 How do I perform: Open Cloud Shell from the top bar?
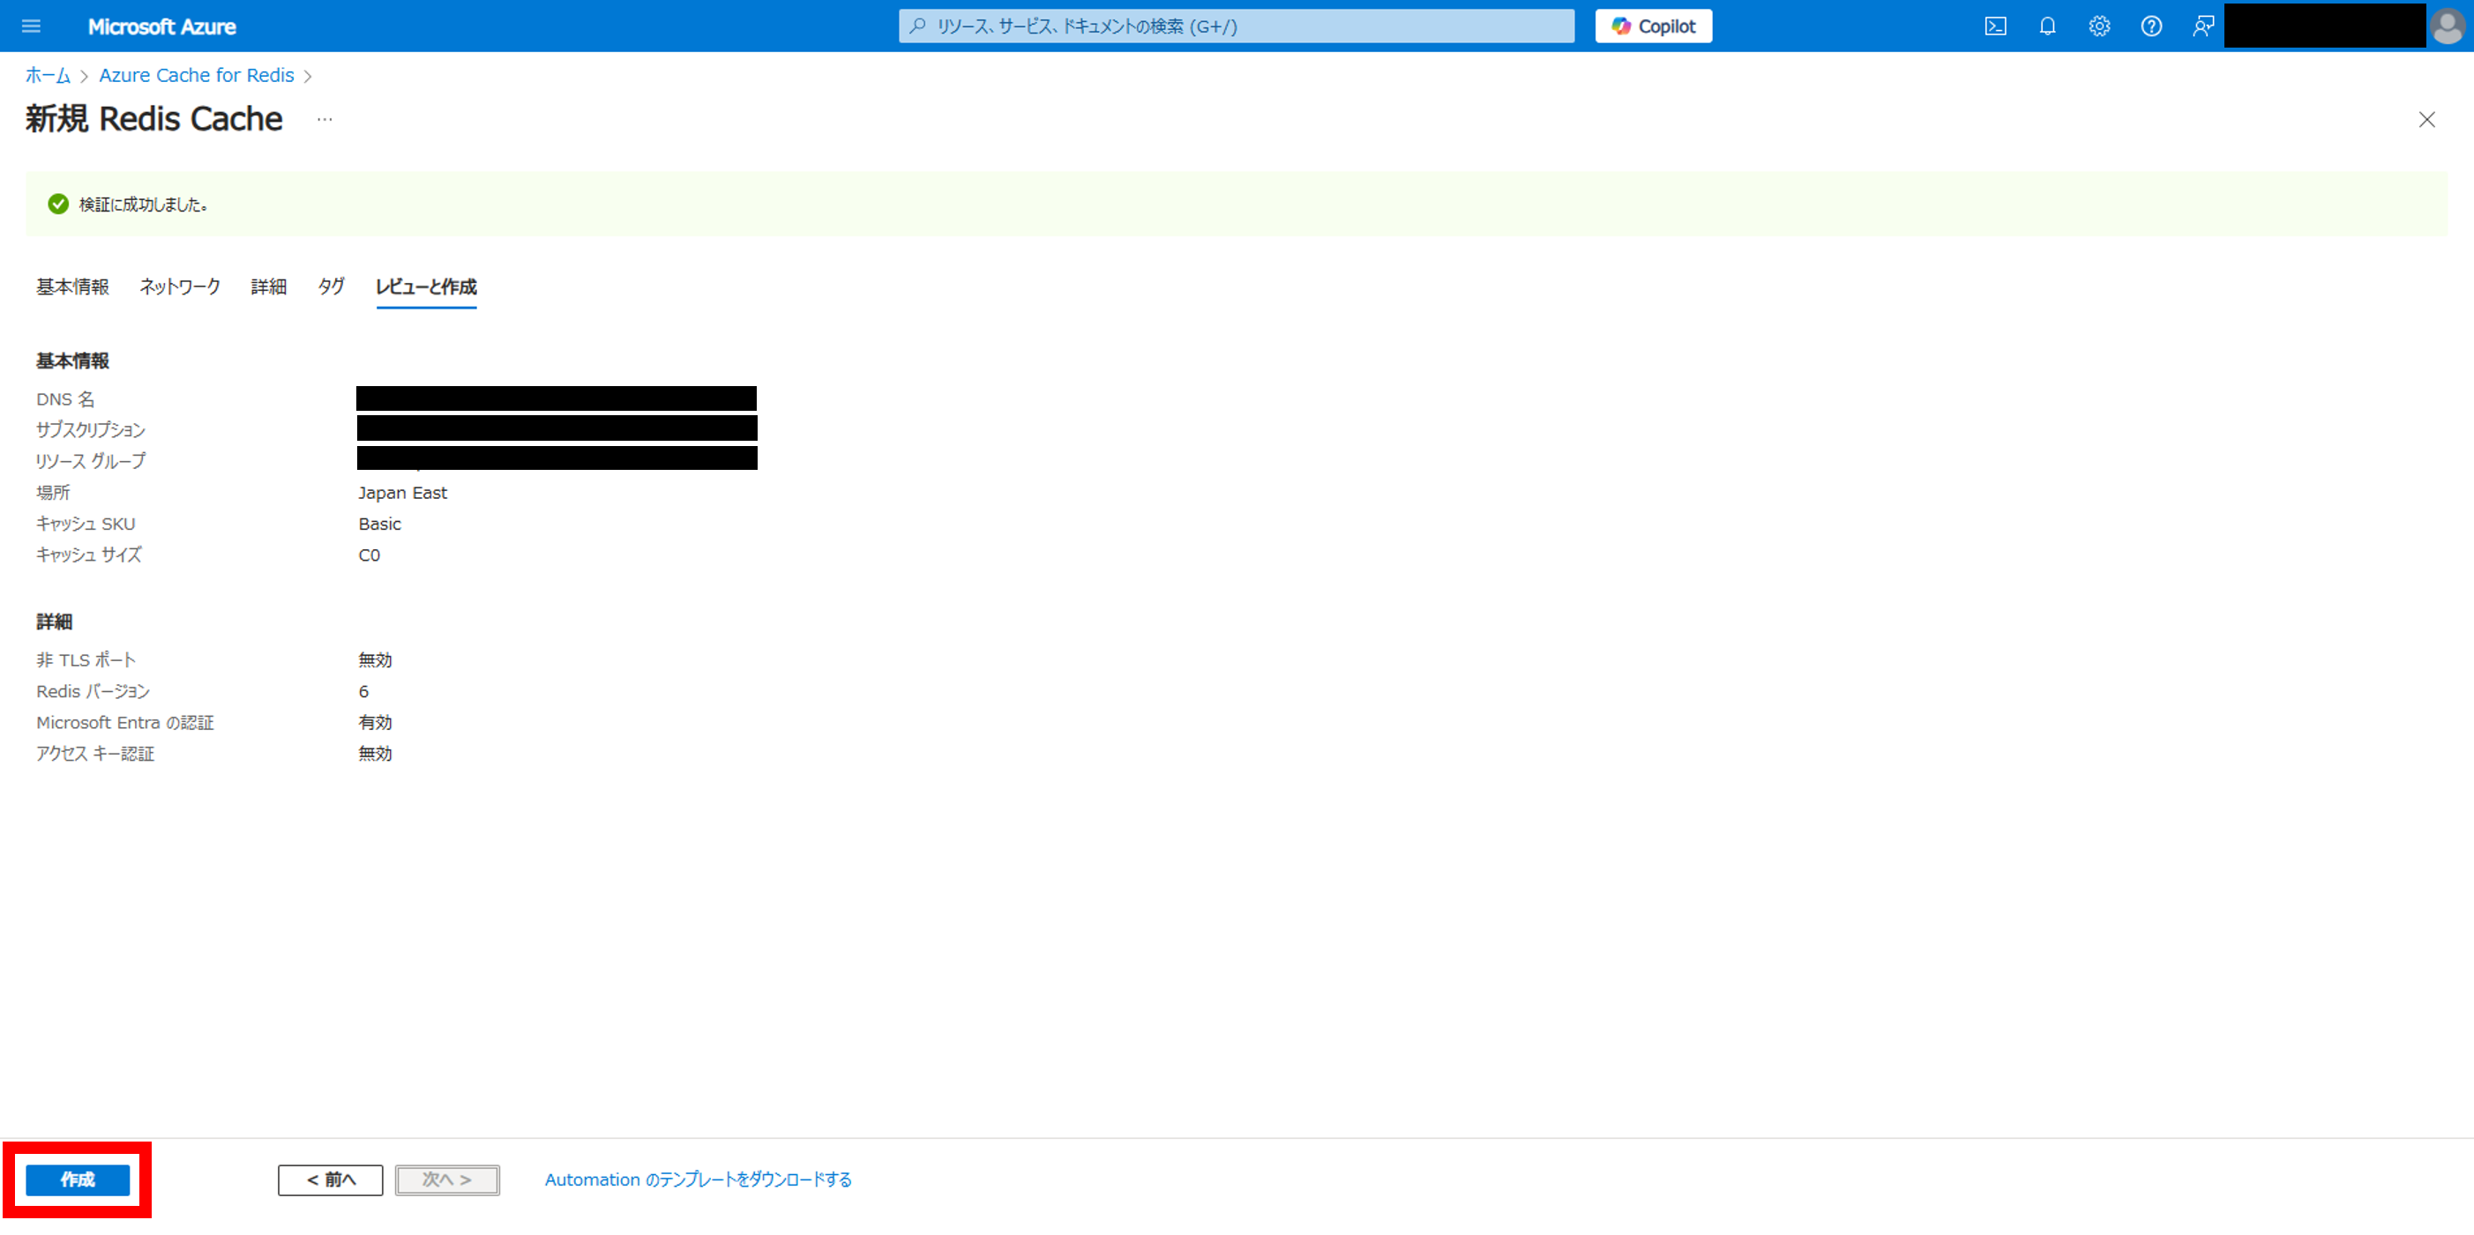pos(1995,26)
